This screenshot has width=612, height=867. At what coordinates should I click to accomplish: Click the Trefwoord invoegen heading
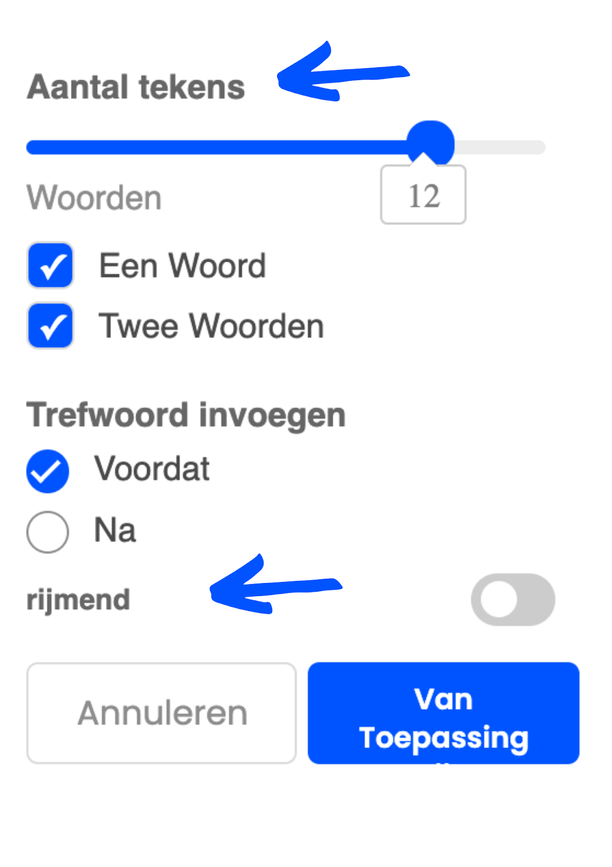click(x=186, y=416)
